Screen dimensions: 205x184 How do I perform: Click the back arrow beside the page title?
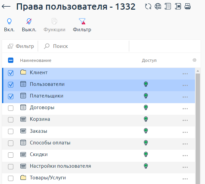[6, 7]
